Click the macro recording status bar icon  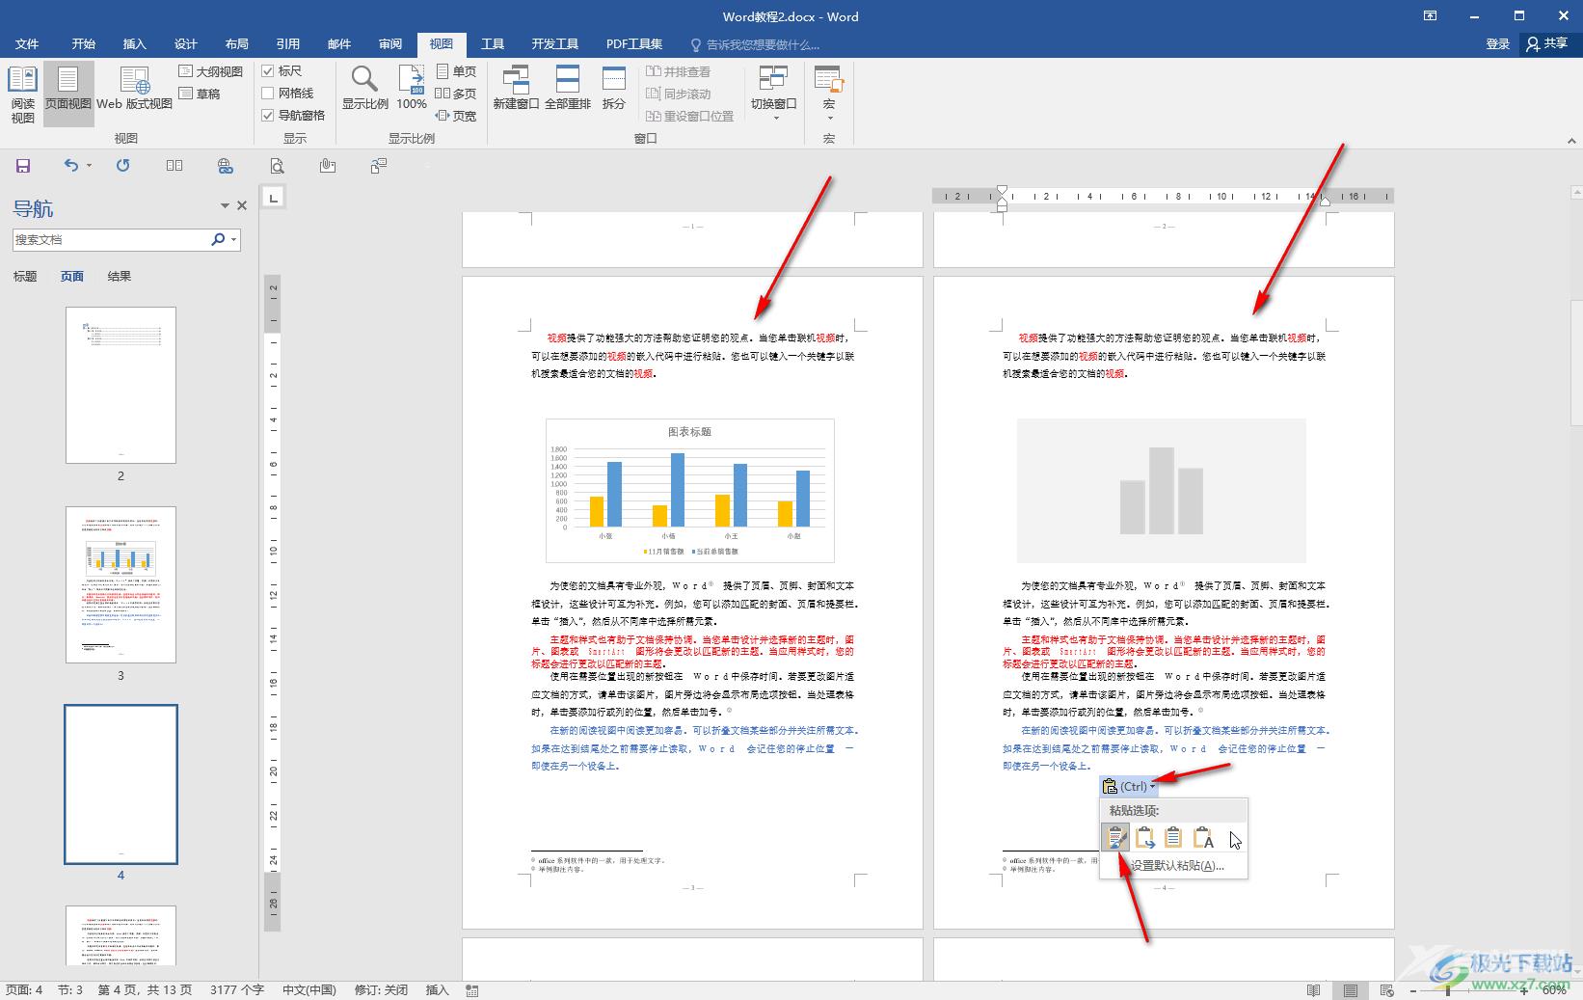[x=472, y=990]
